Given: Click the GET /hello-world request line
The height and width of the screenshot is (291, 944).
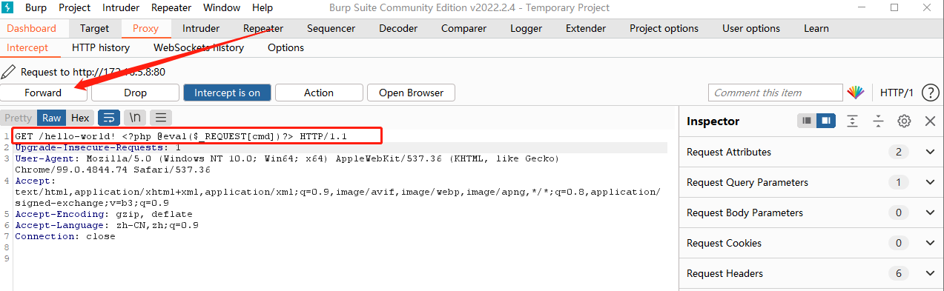Looking at the screenshot, I should click(181, 136).
